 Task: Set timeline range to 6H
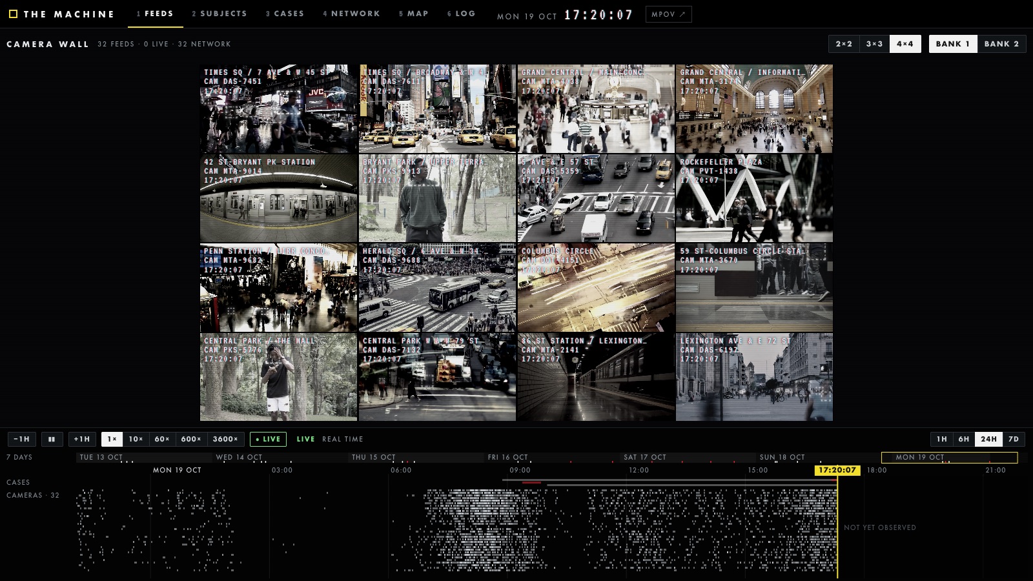pyautogui.click(x=964, y=439)
